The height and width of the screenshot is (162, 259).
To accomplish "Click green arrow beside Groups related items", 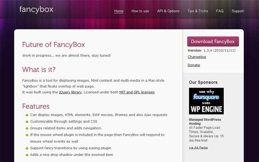I will tap(27, 128).
